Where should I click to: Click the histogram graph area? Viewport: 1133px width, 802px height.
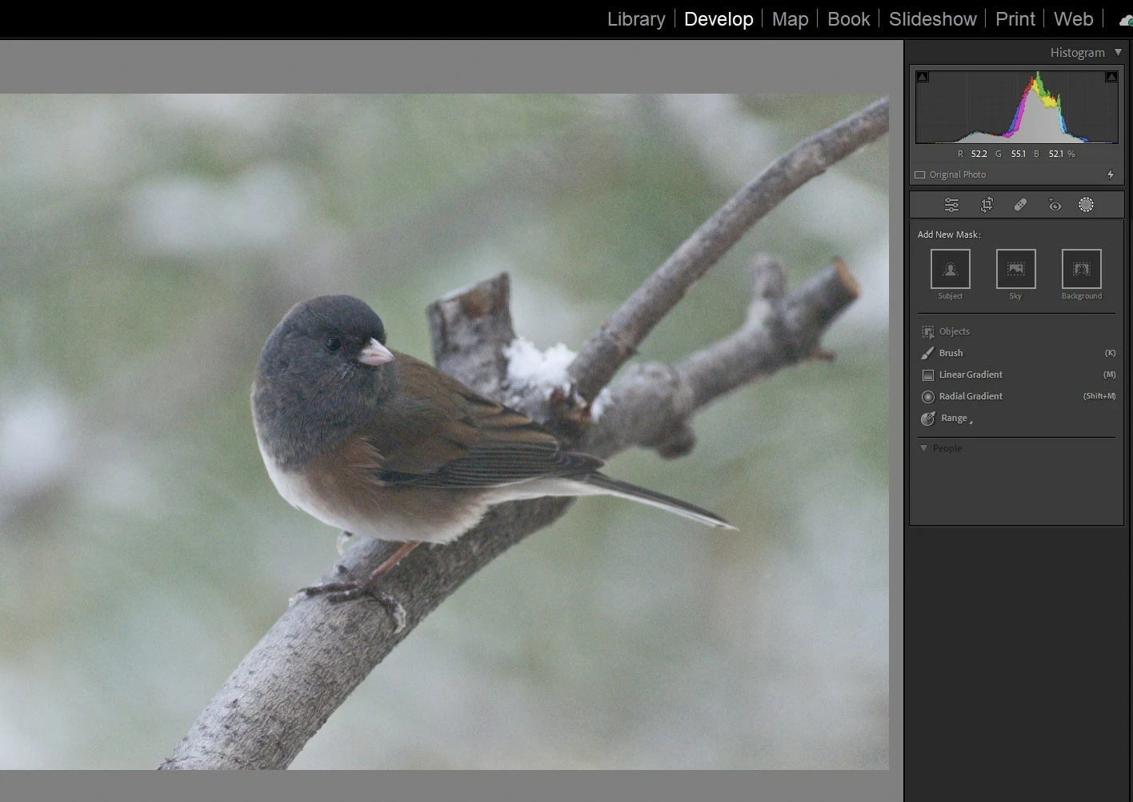1016,106
